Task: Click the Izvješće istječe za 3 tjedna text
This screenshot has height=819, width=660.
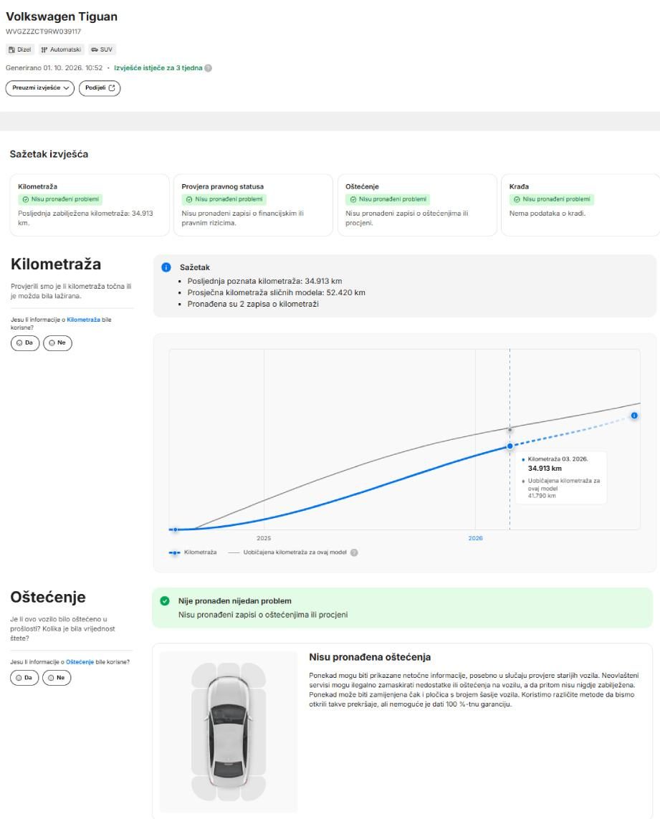Action: point(158,68)
